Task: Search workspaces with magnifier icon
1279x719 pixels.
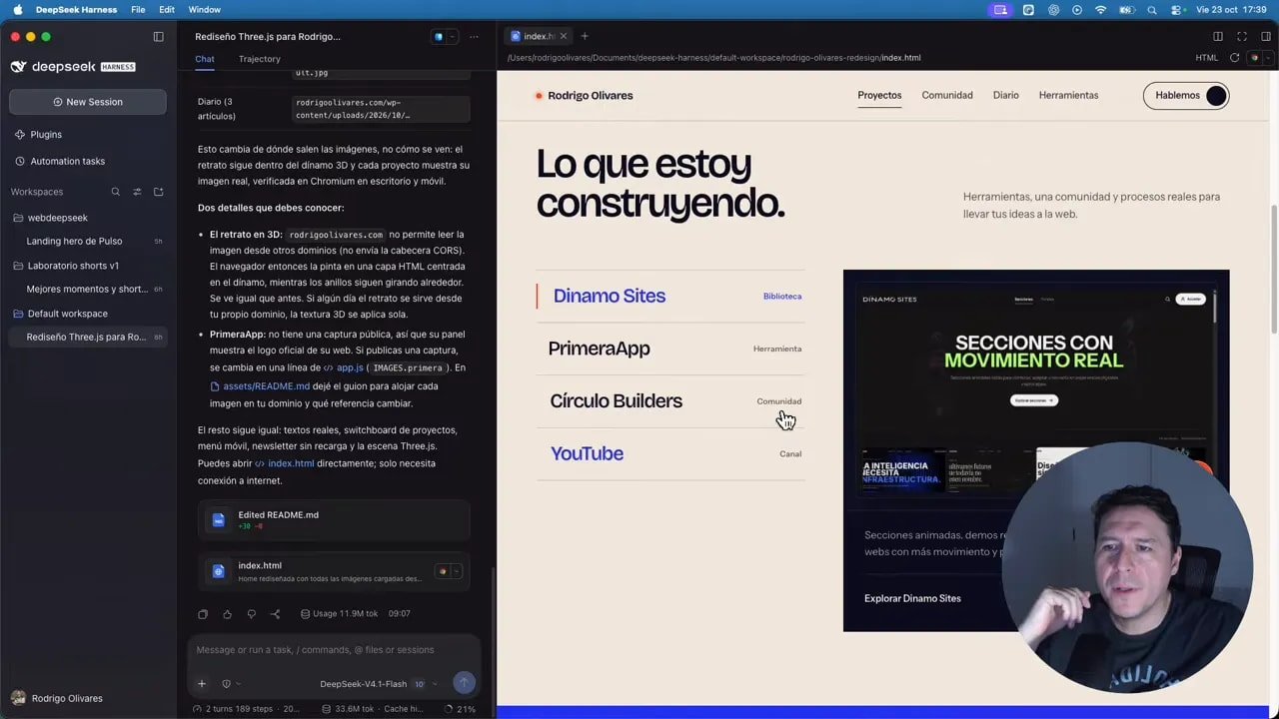Action: tap(116, 192)
